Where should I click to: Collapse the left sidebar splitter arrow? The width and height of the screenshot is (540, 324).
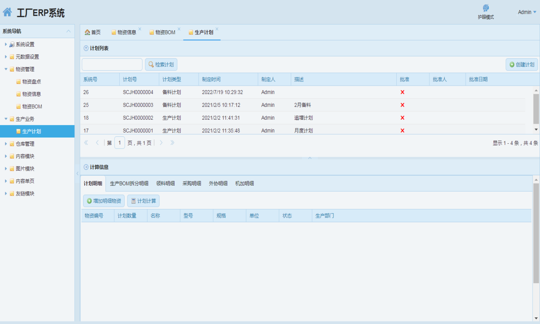pyautogui.click(x=77, y=173)
